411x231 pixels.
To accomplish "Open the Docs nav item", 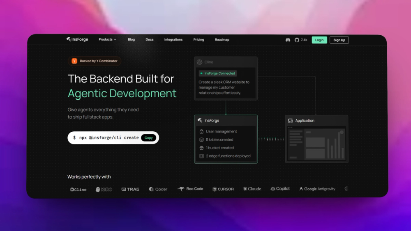I will point(150,39).
